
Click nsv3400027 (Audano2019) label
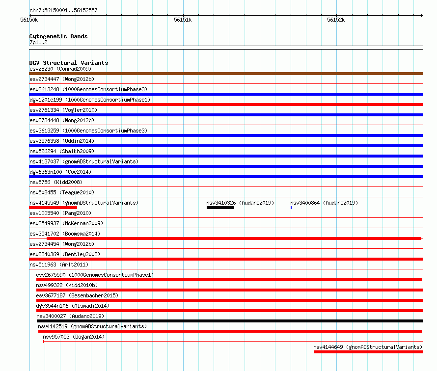click(x=70, y=316)
